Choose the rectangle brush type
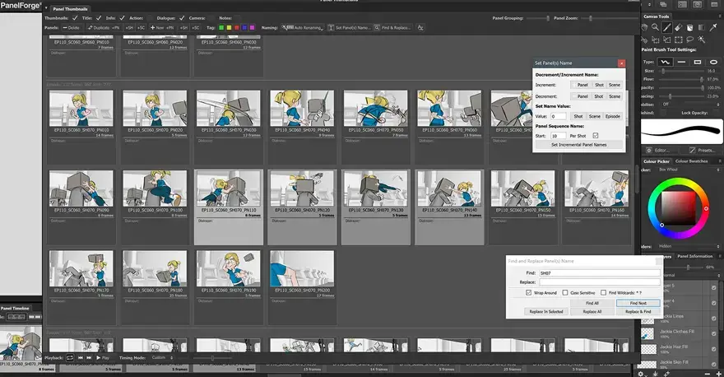 (698, 62)
